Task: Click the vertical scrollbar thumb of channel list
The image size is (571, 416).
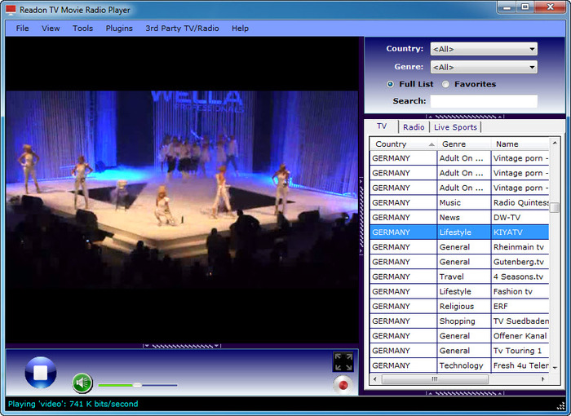Action: click(x=555, y=207)
